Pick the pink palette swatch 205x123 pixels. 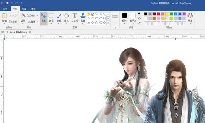(158, 18)
